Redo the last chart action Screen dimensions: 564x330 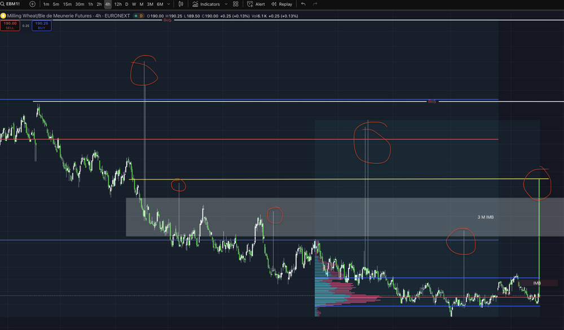point(315,4)
